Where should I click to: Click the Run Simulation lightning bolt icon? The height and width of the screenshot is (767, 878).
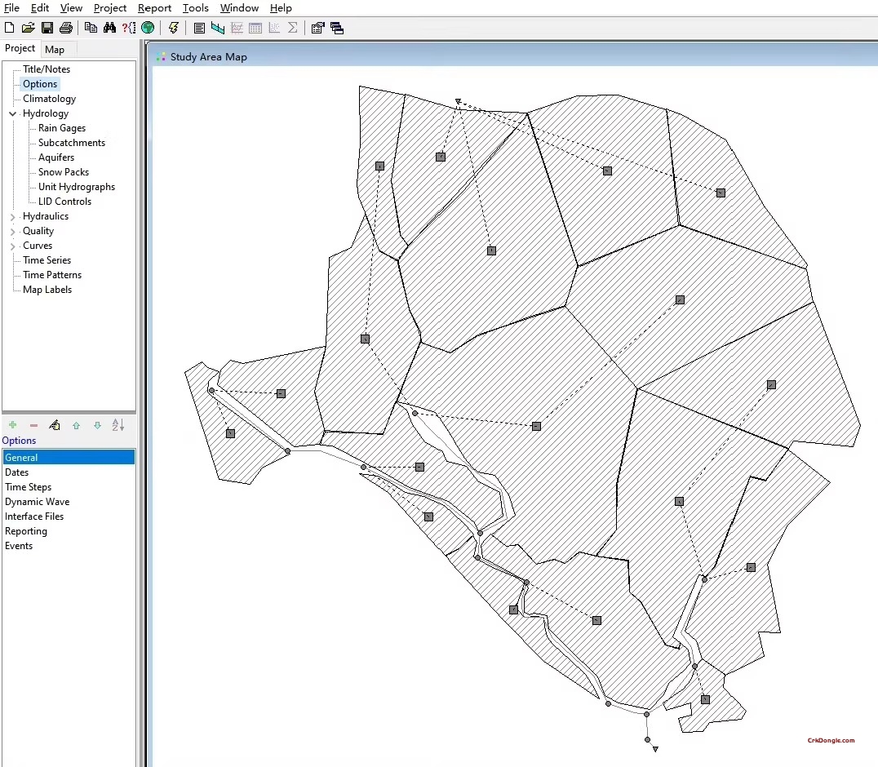click(x=173, y=28)
